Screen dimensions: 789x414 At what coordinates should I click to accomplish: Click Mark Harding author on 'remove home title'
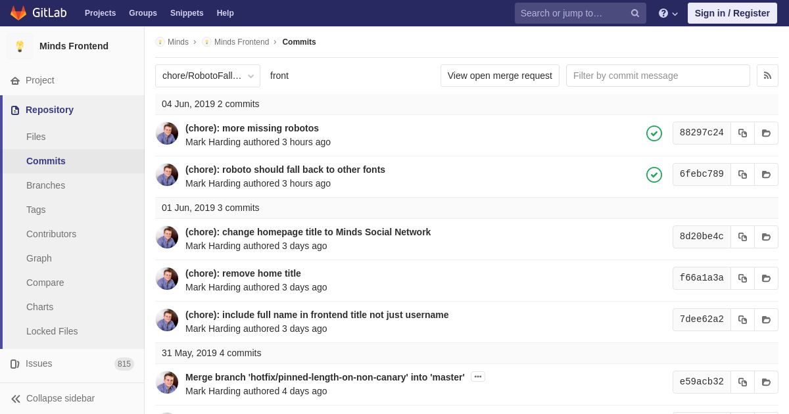[213, 287]
